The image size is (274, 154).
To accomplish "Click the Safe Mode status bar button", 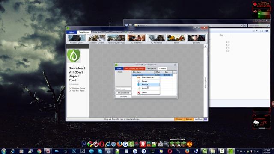I will point(199,119).
